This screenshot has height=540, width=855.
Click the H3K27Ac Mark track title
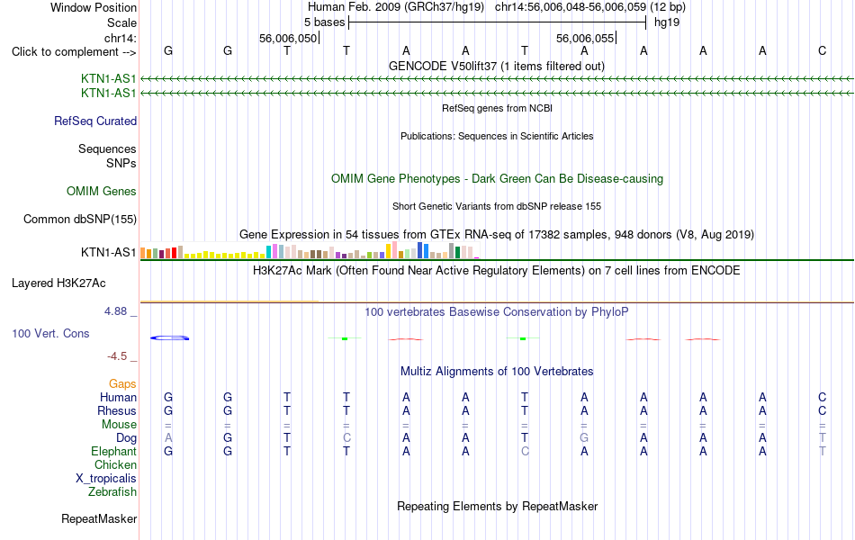pos(497,271)
